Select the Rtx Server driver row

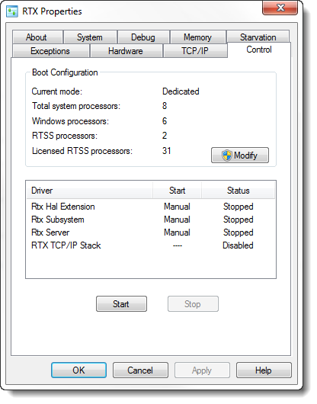coord(151,232)
